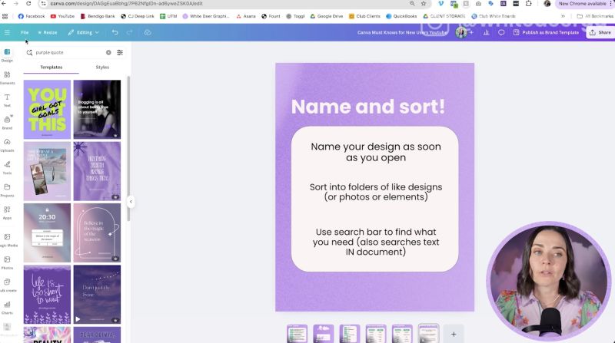This screenshot has width=615, height=343.
Task: Select the purple starburst quote template
Action: tap(97, 171)
